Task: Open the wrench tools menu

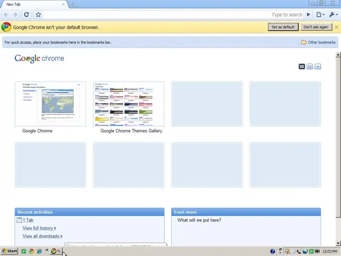Action: [x=333, y=15]
